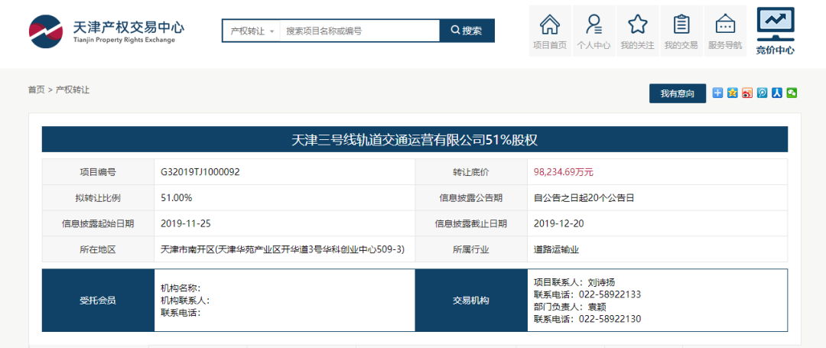
Task: Open the 服务导航 service navigation
Action: tap(725, 31)
